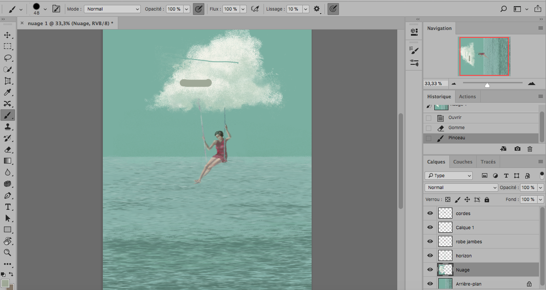The width and height of the screenshot is (546, 290).
Task: Create a new snapshot with the camera icon
Action: coord(517,149)
